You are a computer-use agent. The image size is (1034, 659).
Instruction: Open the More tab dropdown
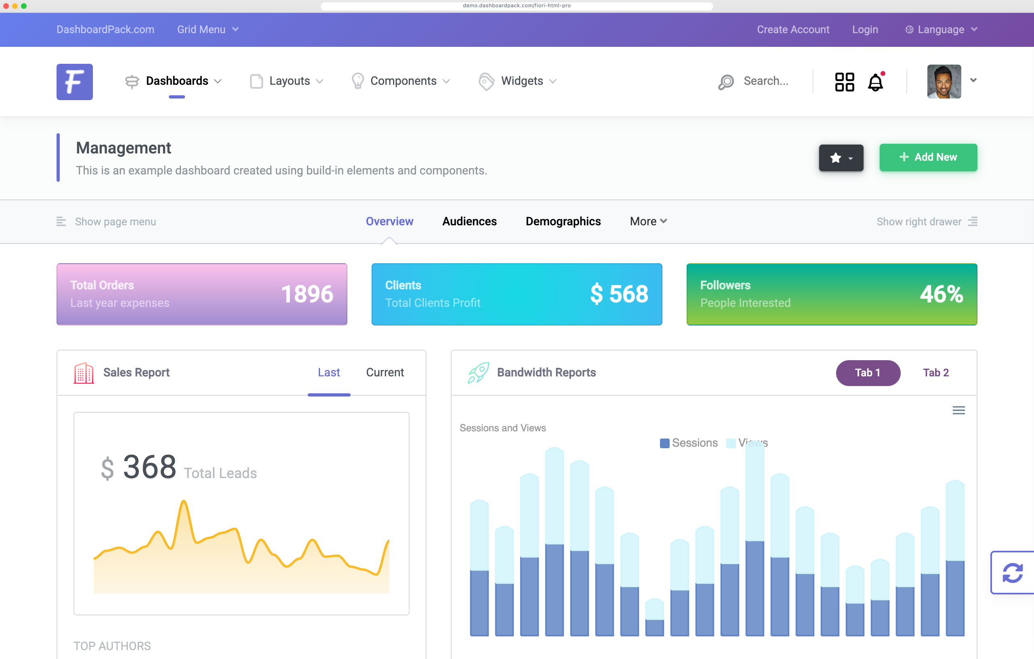point(648,222)
